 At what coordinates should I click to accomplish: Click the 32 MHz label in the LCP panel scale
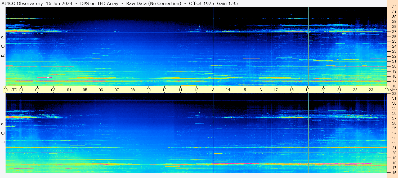tap(394, 94)
